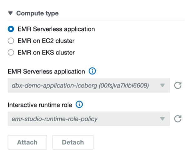Choose EMR on EC2 cluster option

click(x=11, y=41)
